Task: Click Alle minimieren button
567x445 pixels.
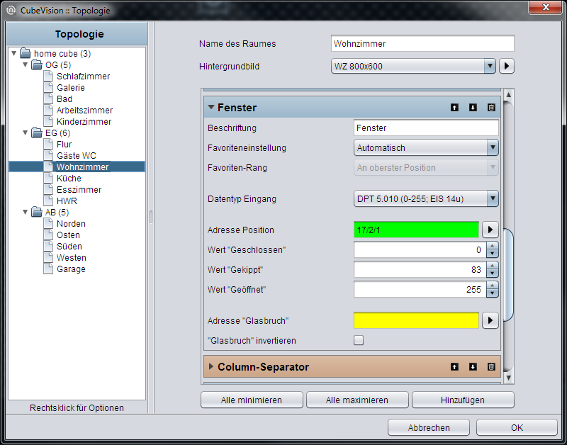Action: 252,400
